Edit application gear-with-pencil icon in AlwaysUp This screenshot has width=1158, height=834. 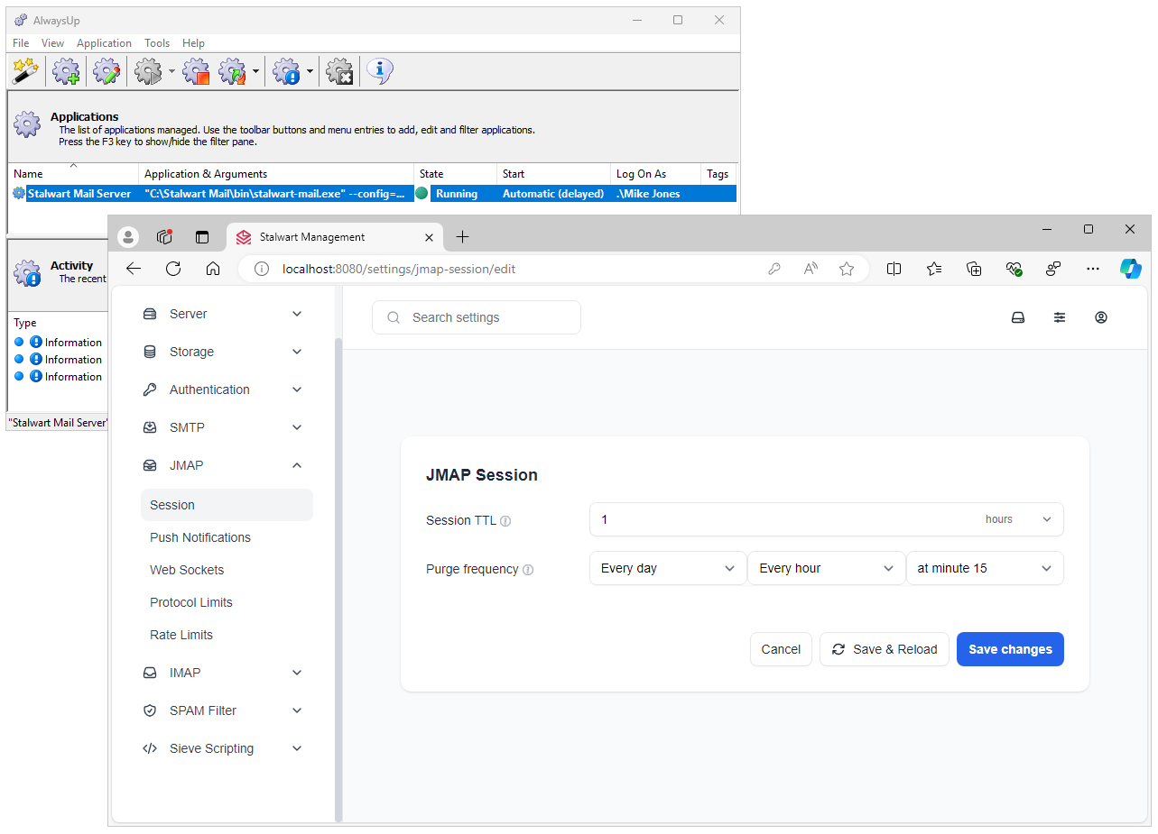[x=107, y=70]
